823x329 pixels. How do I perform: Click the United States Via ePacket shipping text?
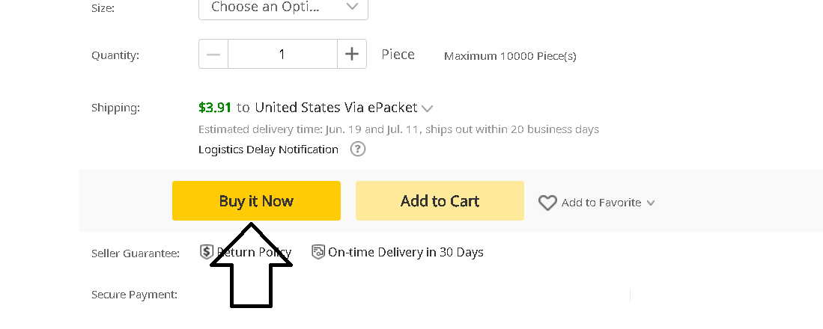pyautogui.click(x=336, y=108)
